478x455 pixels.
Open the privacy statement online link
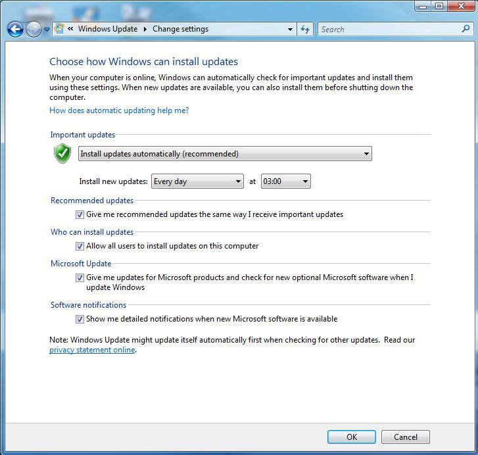pyautogui.click(x=92, y=350)
